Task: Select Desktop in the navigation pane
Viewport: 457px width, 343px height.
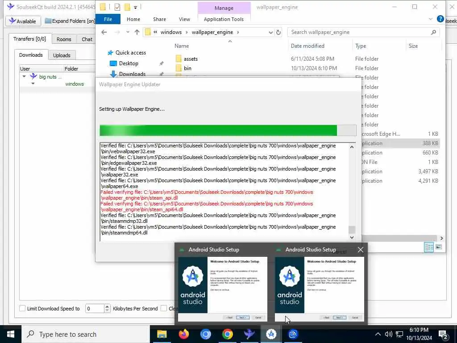Action: [x=129, y=63]
